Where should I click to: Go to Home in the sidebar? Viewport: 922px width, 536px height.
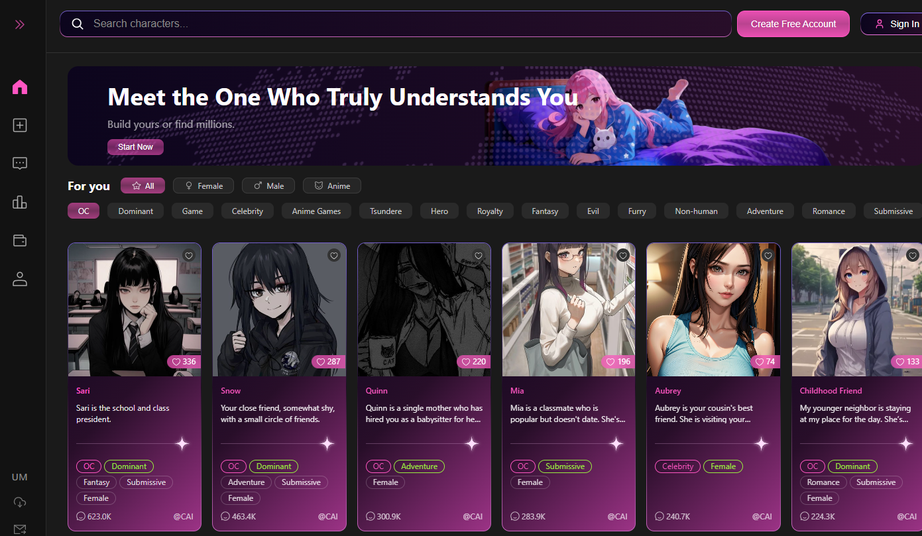pos(20,87)
